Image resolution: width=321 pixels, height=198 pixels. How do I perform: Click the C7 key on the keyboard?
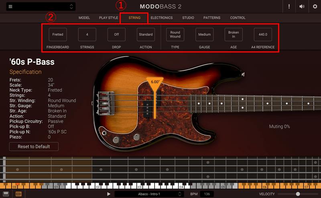(x=307, y=186)
